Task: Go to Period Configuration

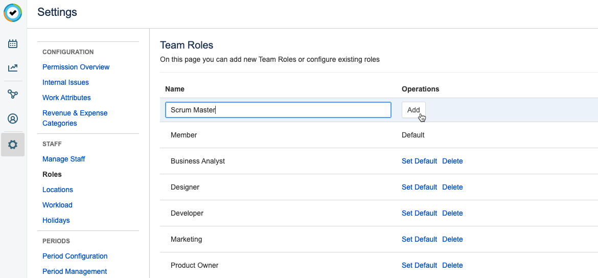Action: click(x=75, y=256)
